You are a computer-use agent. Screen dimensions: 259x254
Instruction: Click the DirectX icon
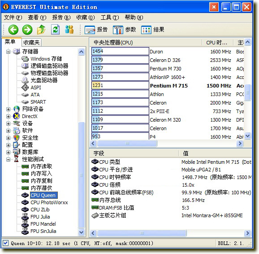click(17, 116)
